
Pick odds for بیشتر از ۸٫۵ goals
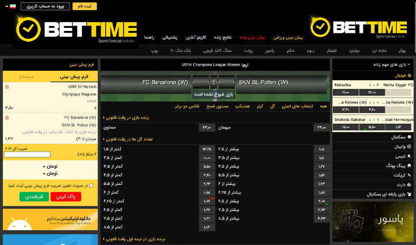tap(321, 219)
